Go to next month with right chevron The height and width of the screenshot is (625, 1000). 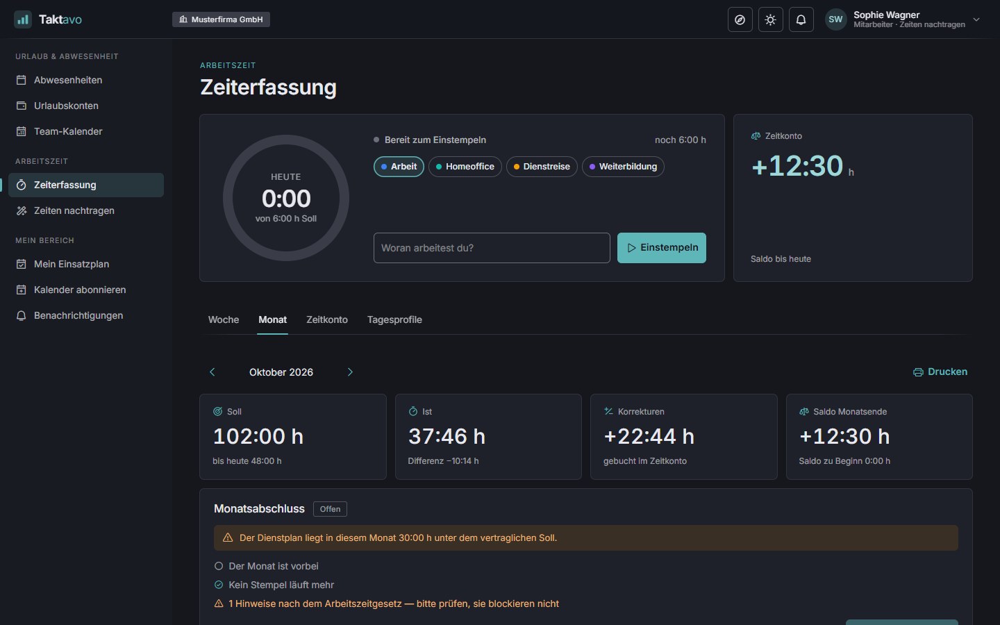pos(350,372)
